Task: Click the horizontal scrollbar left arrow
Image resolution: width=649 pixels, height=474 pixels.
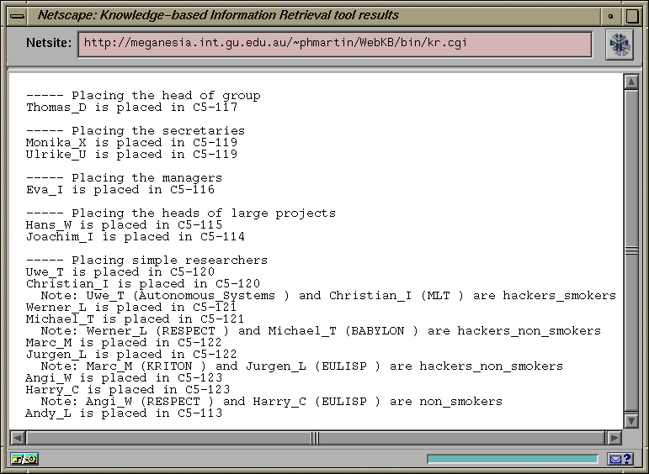Action: pyautogui.click(x=18, y=438)
